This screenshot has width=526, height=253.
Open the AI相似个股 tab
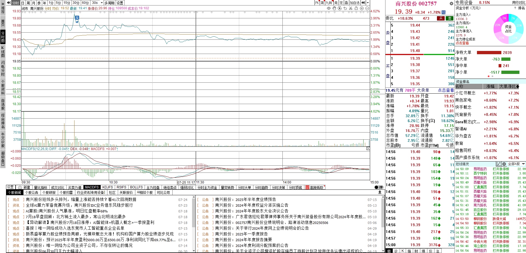coord(145,192)
